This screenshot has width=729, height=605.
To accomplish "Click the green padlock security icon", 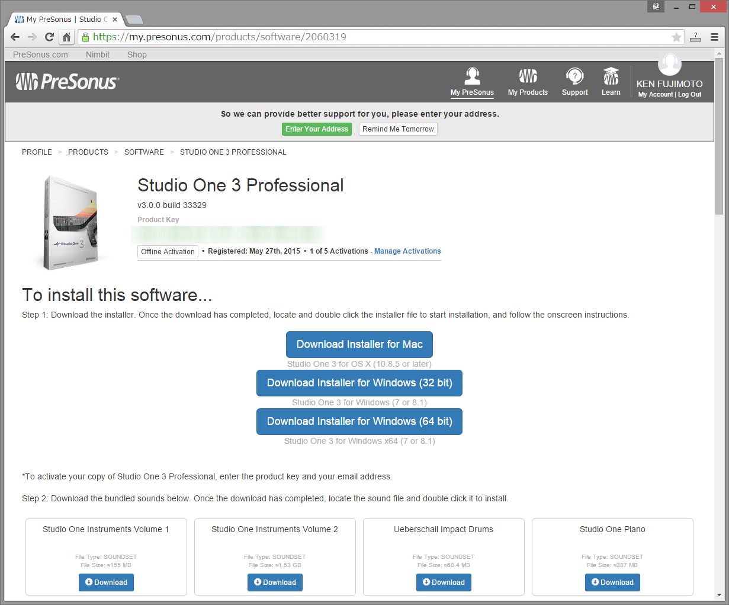I will [x=85, y=37].
